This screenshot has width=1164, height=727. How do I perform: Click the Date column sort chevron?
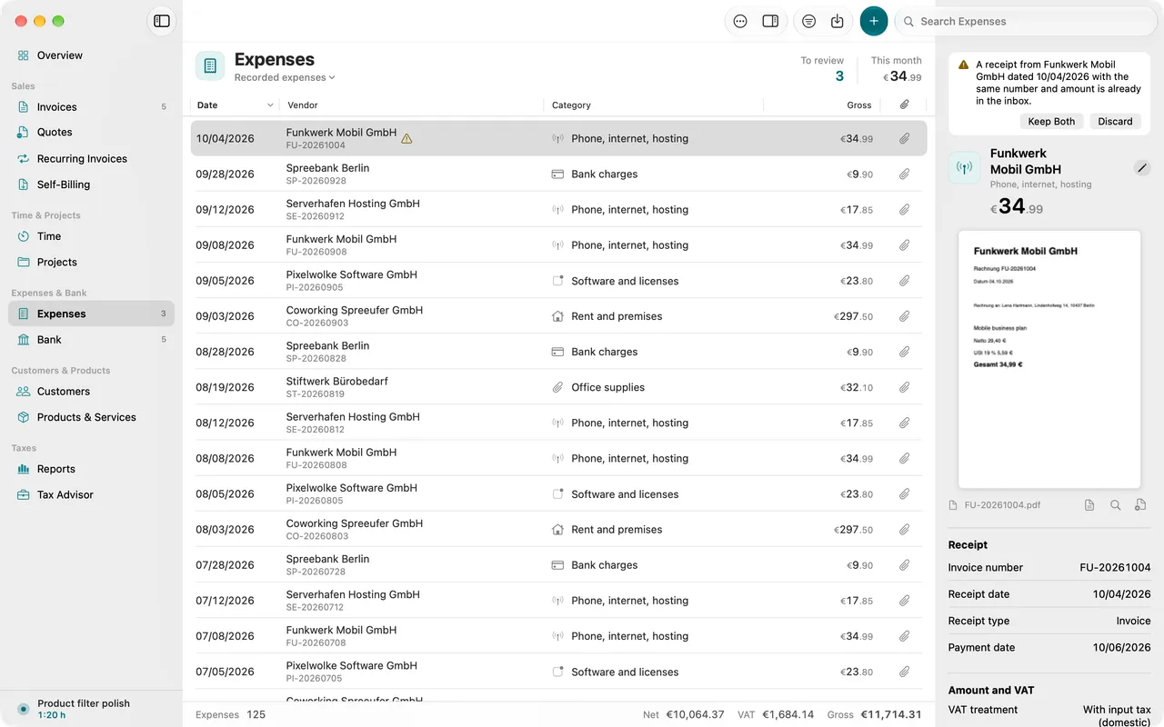pos(270,105)
